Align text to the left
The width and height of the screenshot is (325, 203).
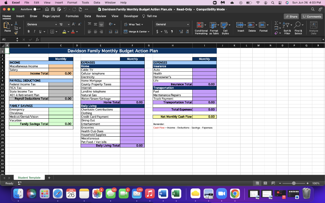pos(89,32)
